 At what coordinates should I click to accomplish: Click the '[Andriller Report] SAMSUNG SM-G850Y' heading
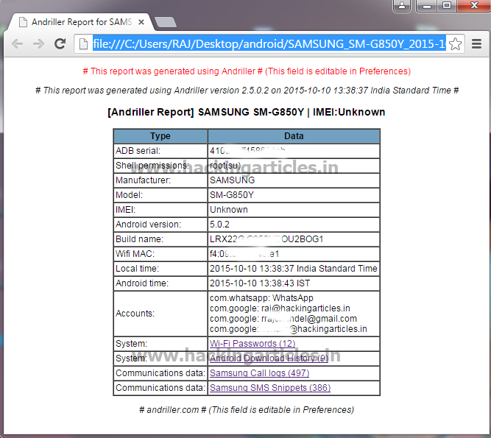click(x=246, y=112)
